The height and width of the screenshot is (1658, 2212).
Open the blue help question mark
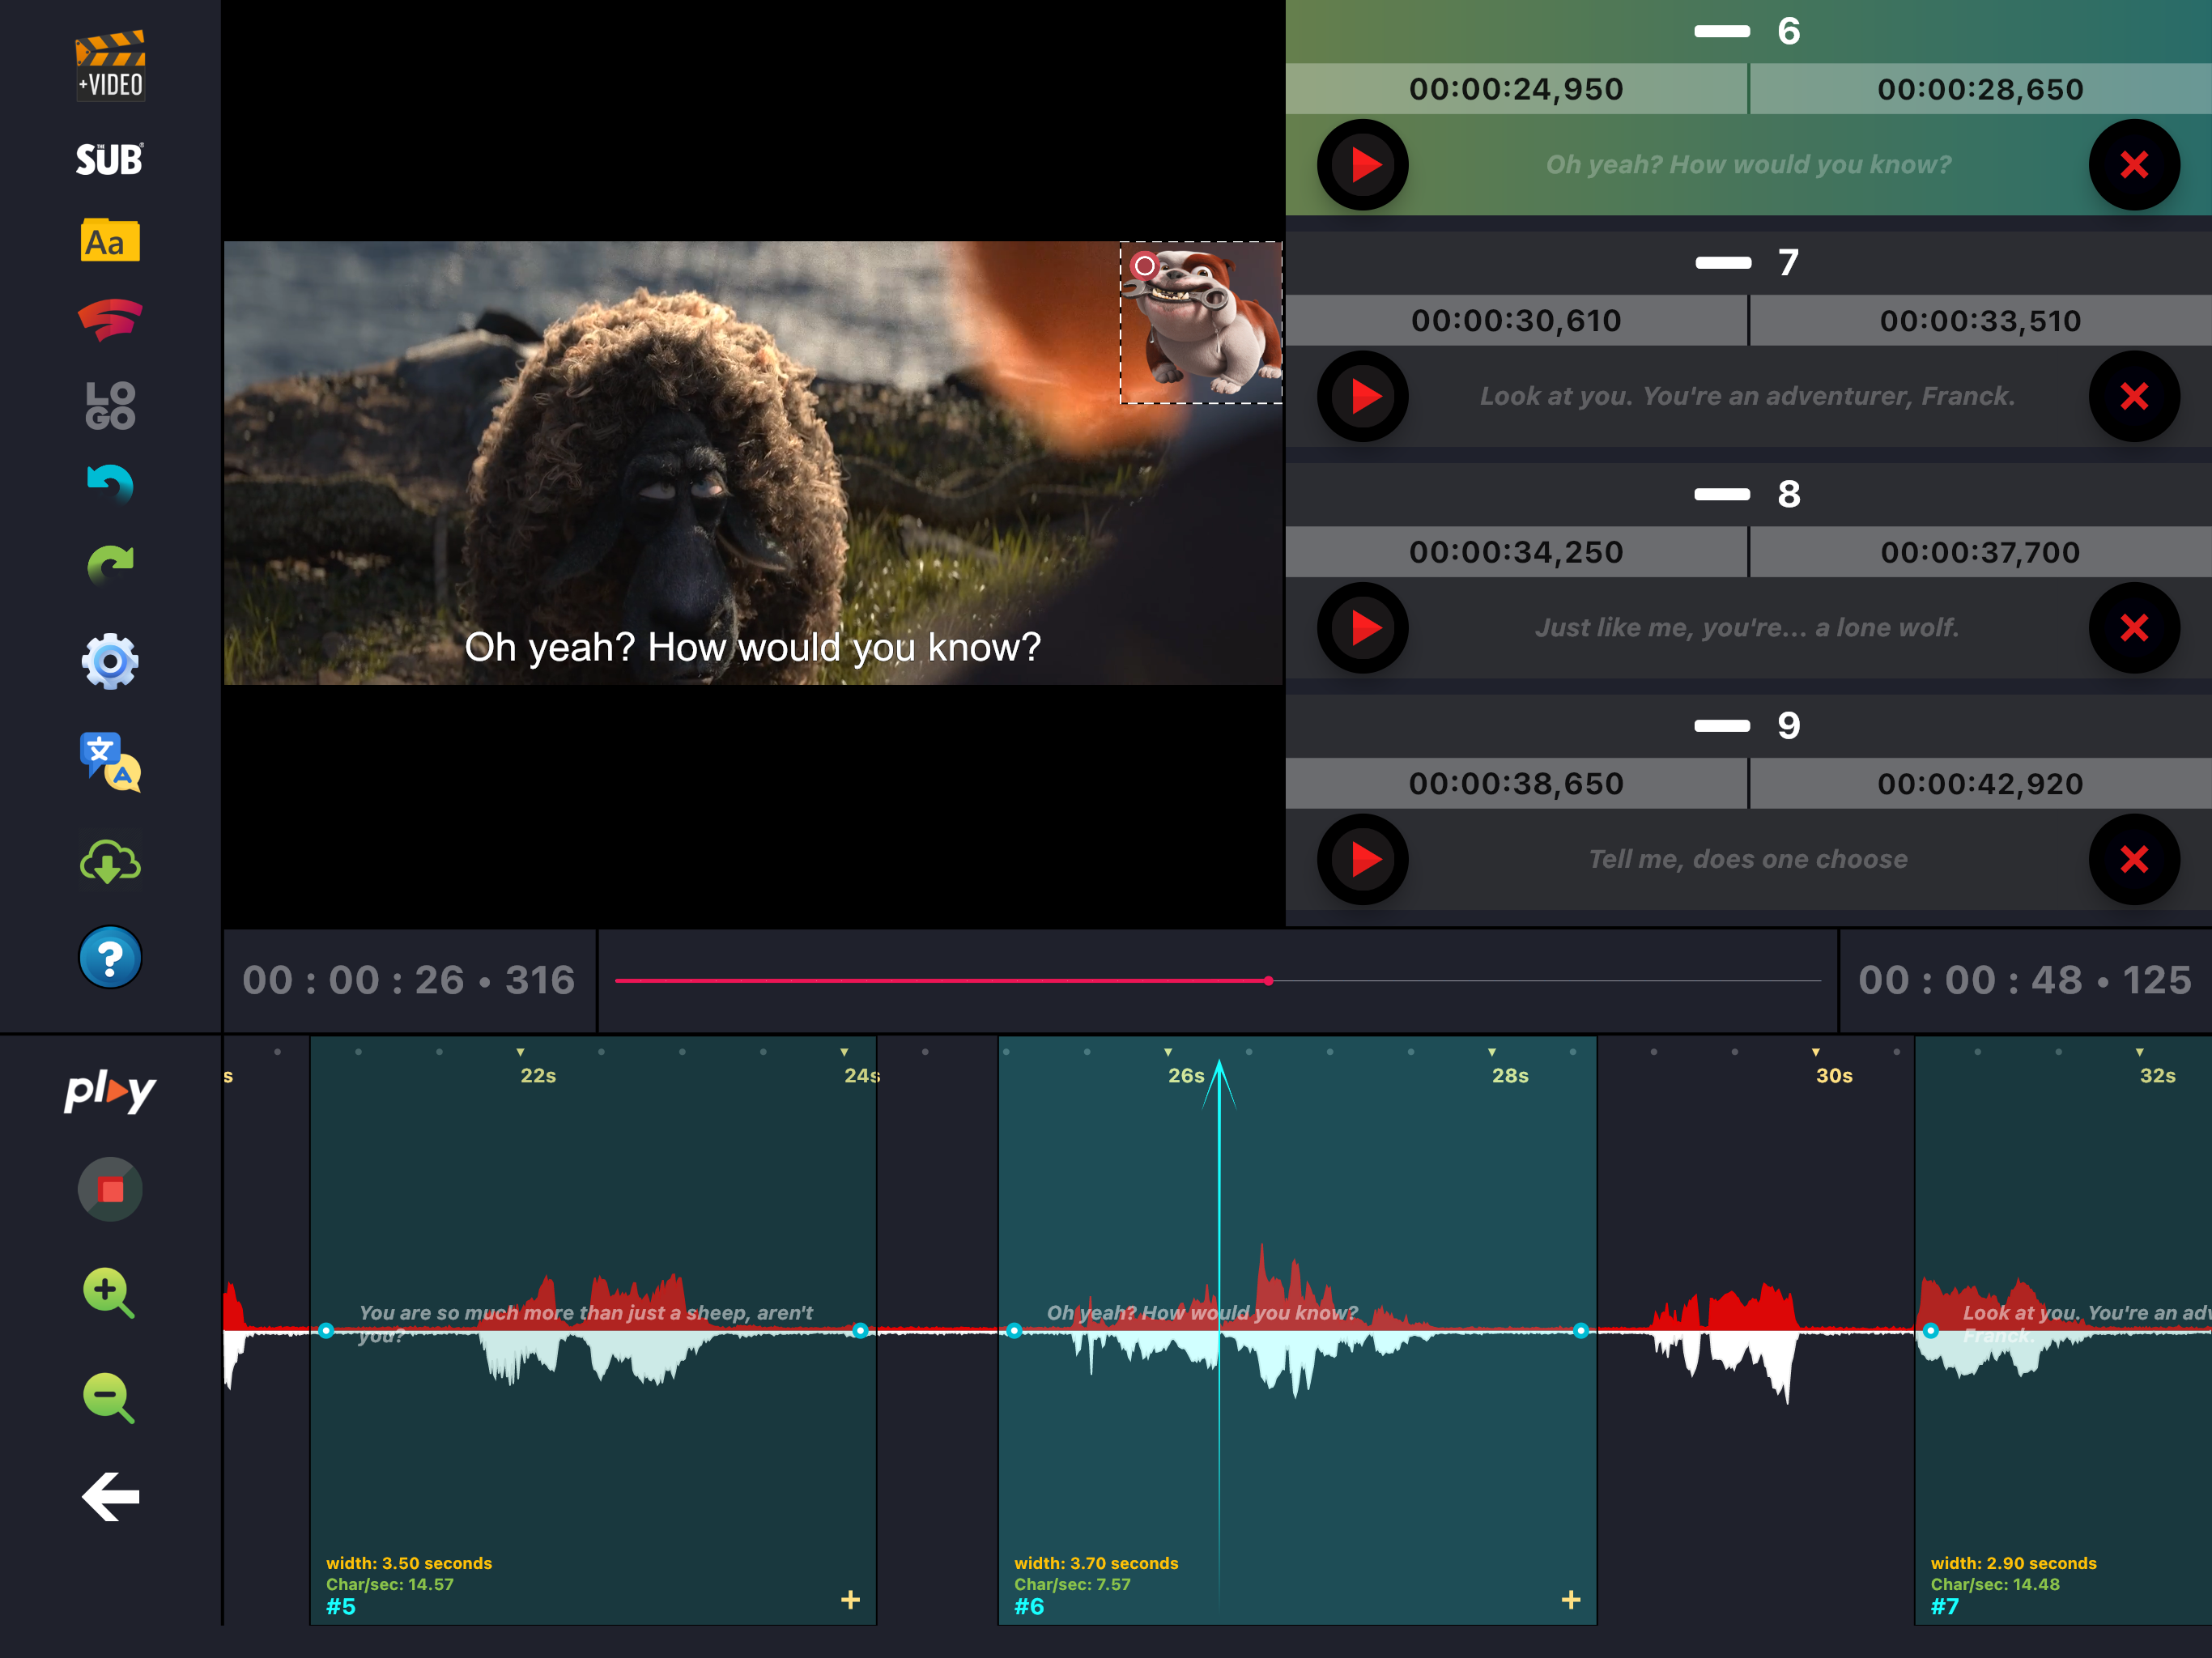[110, 957]
